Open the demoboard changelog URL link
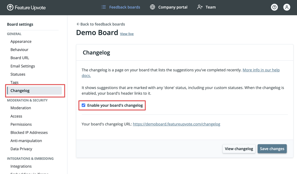This screenshot has width=297, height=174. (x=177, y=124)
